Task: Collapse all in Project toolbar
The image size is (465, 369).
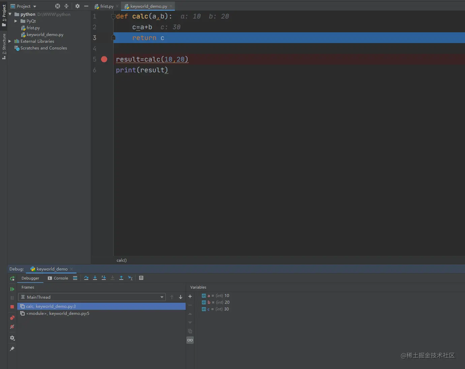Action: point(66,6)
